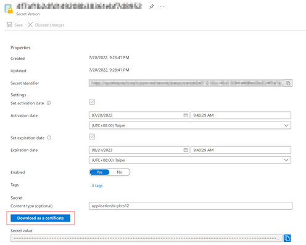Click the Secret Version key vault icon

click(x=9, y=9)
